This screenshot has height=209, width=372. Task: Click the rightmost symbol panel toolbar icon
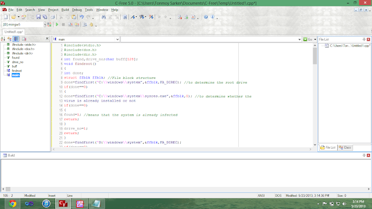coord(24,39)
